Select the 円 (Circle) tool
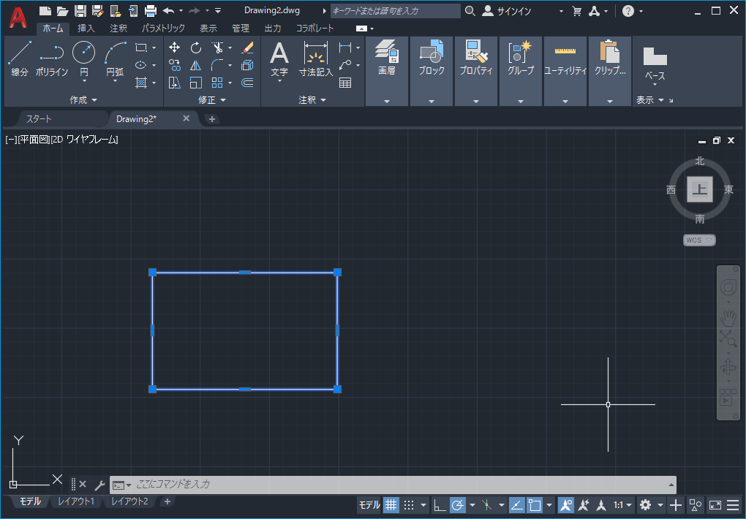 tap(83, 59)
